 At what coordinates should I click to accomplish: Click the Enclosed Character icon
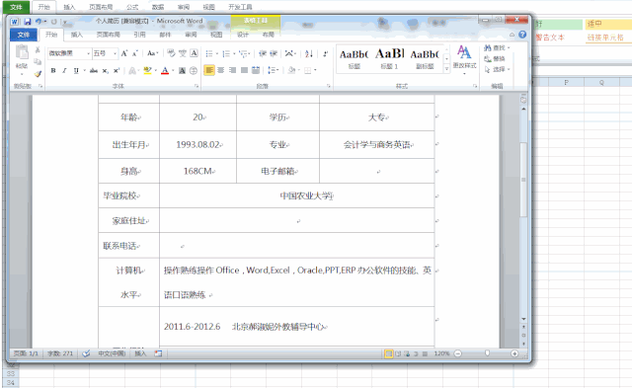(x=194, y=70)
